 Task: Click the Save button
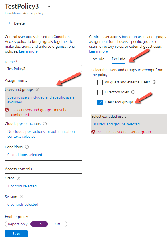click(x=16, y=234)
